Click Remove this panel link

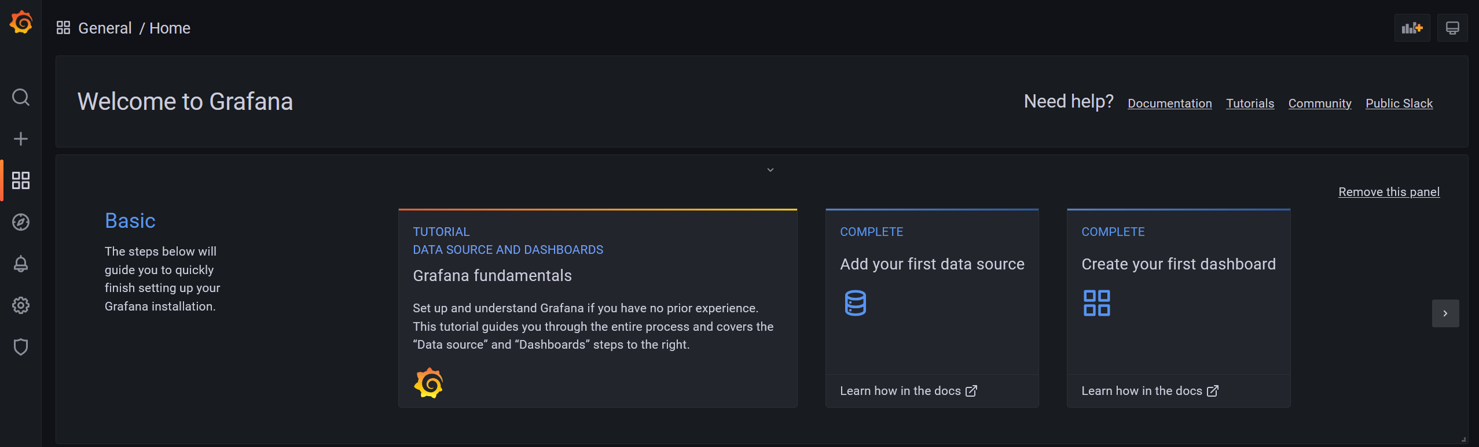pos(1389,192)
